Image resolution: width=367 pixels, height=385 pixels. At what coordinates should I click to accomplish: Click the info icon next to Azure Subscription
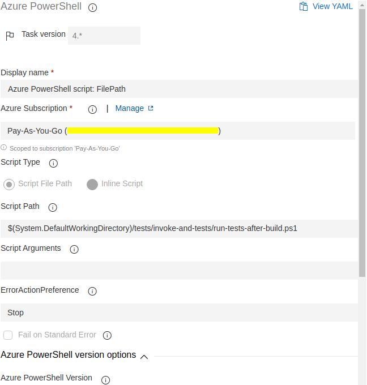pyautogui.click(x=92, y=109)
